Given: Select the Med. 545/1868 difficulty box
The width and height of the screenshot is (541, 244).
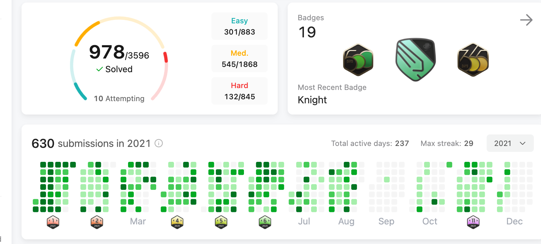Looking at the screenshot, I should coord(240,59).
